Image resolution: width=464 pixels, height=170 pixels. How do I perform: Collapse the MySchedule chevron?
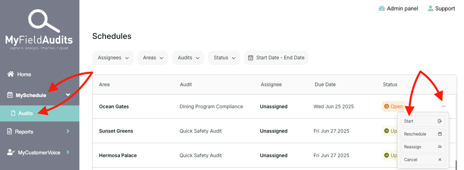(68, 95)
